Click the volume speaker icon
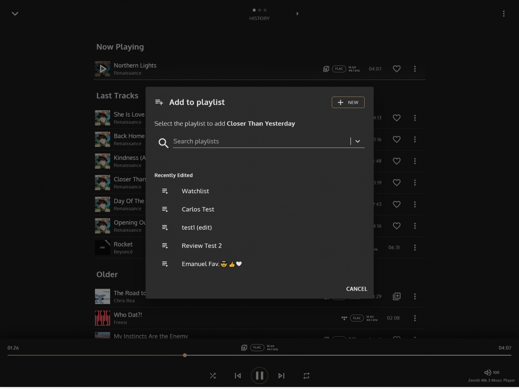Image resolution: width=519 pixels, height=389 pixels. 488,372
